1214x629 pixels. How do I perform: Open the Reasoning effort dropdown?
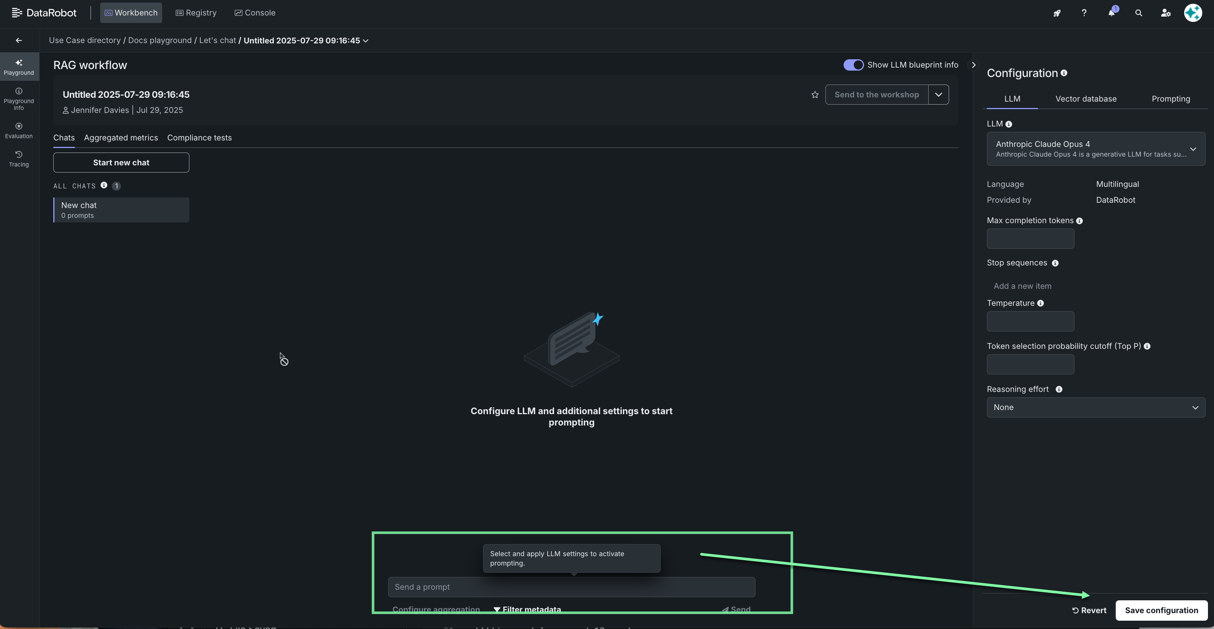pos(1096,407)
